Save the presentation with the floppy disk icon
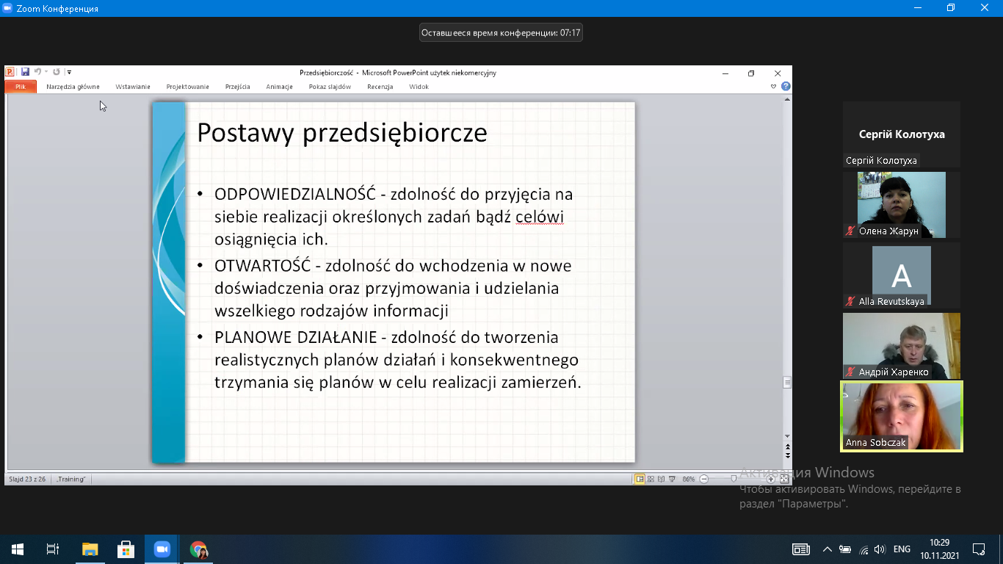The height and width of the screenshot is (564, 1003). [25, 72]
